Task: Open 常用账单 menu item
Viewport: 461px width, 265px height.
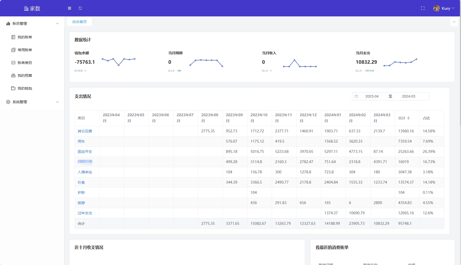Action: point(32,50)
